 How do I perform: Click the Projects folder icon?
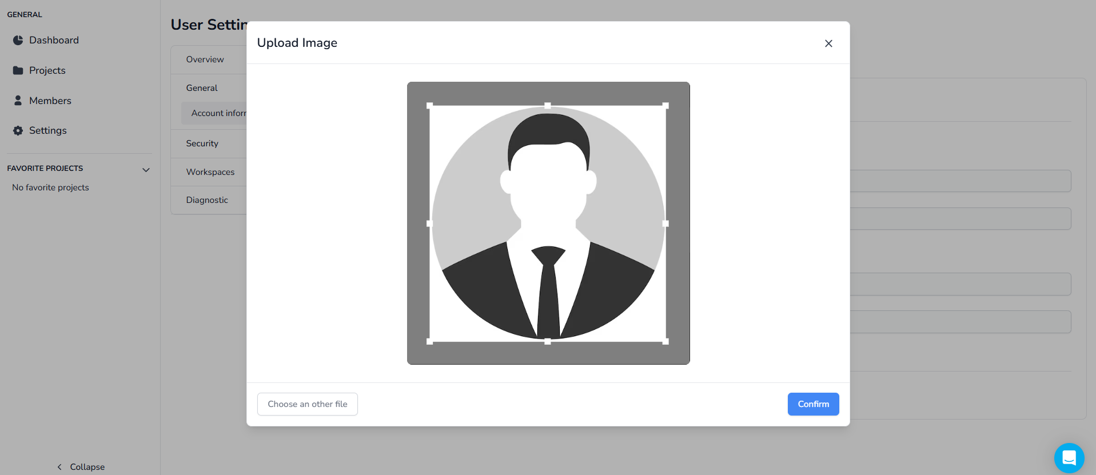click(18, 70)
